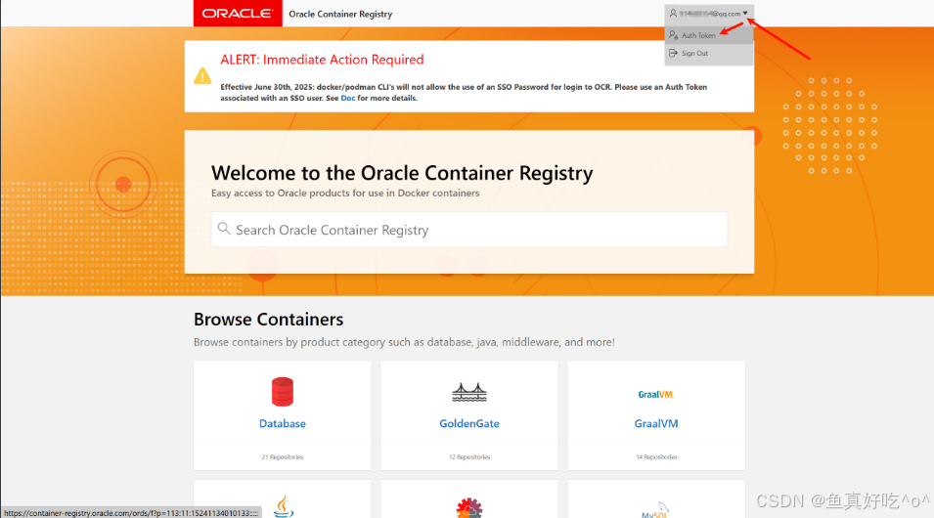Click the user profile icon beside email
The height and width of the screenshot is (518, 934).
(x=673, y=14)
